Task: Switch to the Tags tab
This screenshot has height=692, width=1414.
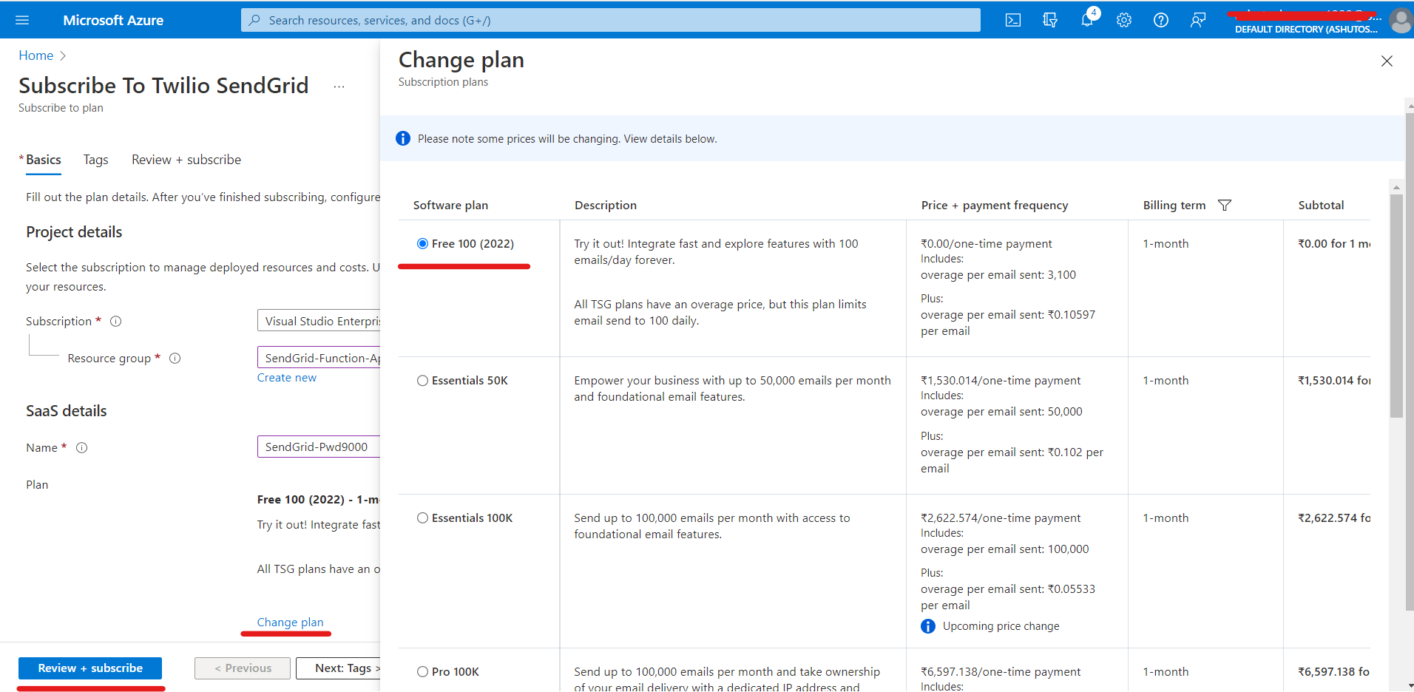Action: click(95, 159)
